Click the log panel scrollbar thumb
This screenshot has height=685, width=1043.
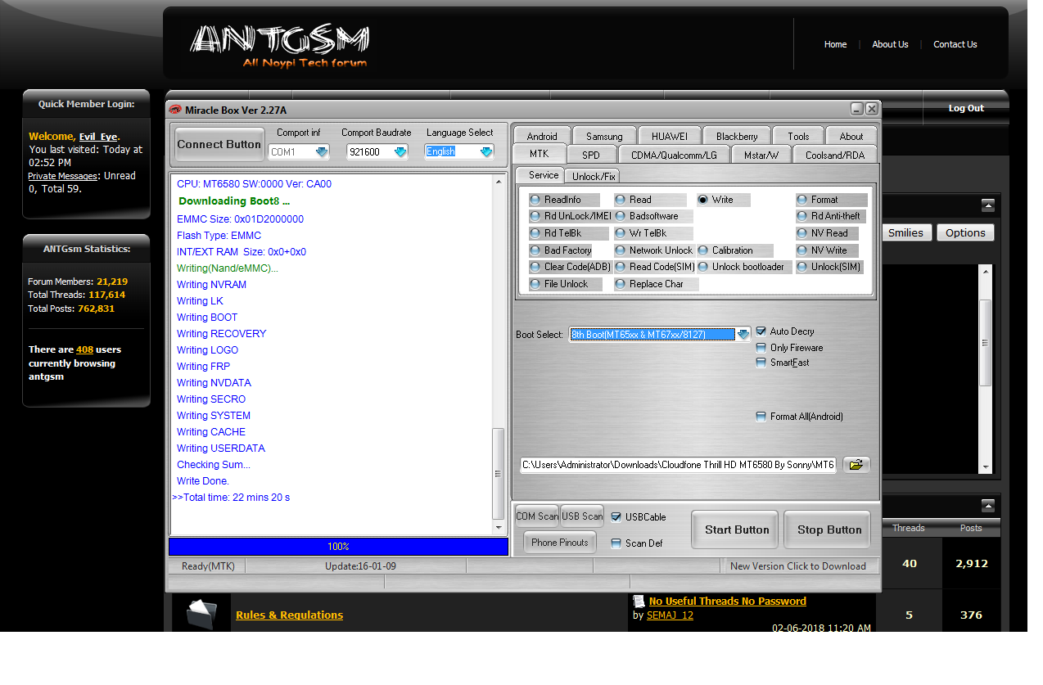click(498, 473)
